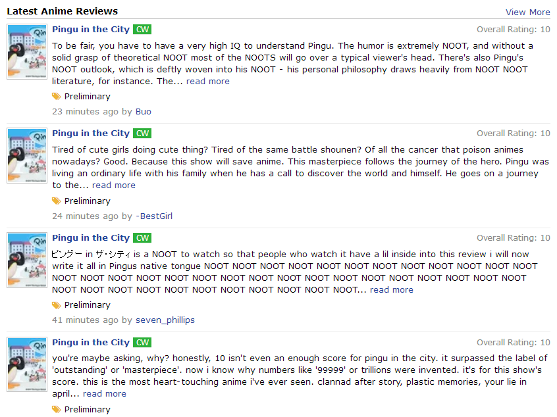Open View More anime reviews

527,12
